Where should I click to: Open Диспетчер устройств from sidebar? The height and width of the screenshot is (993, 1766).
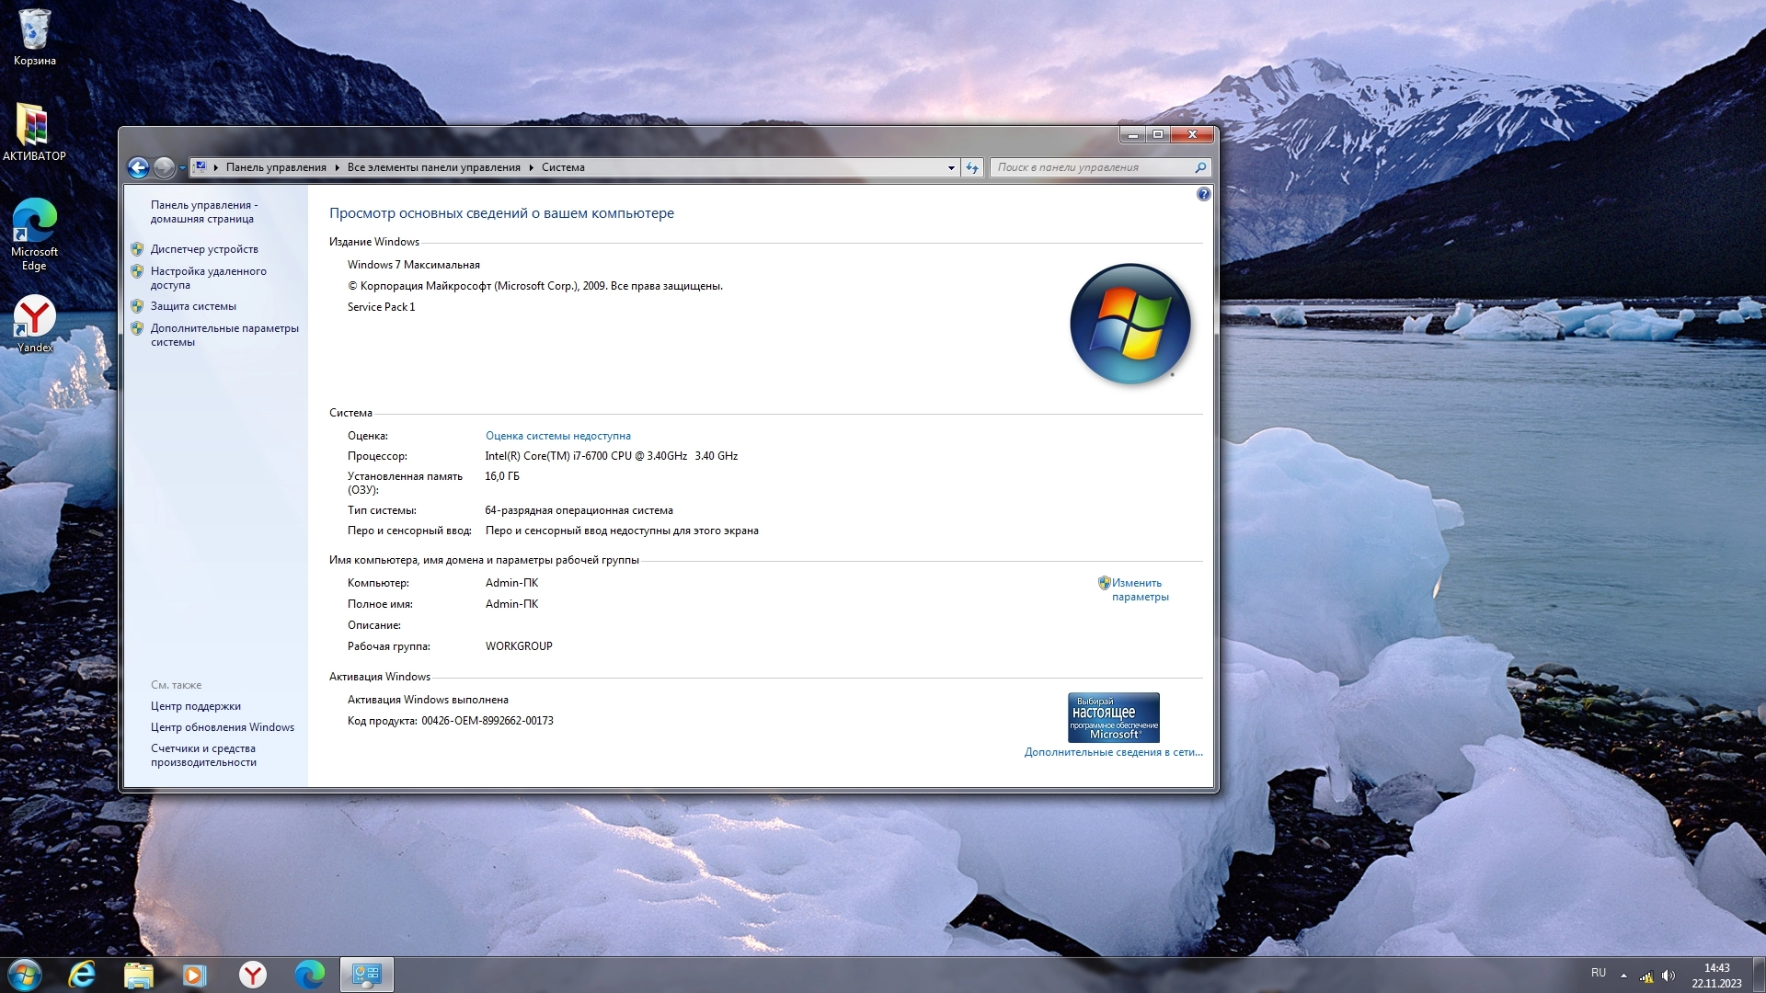pos(204,249)
